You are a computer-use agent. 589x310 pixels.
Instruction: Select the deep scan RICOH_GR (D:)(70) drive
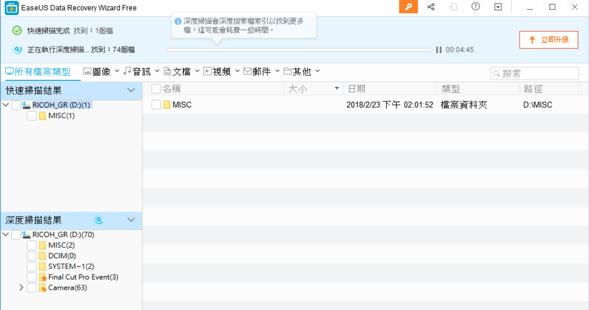[x=63, y=235]
